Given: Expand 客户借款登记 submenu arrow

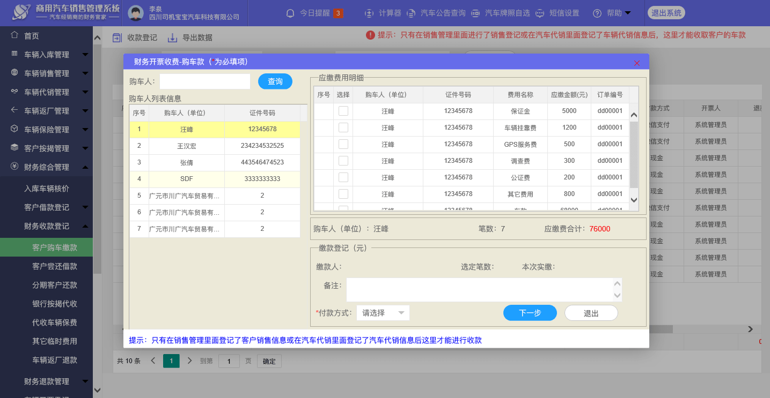Looking at the screenshot, I should pos(85,207).
